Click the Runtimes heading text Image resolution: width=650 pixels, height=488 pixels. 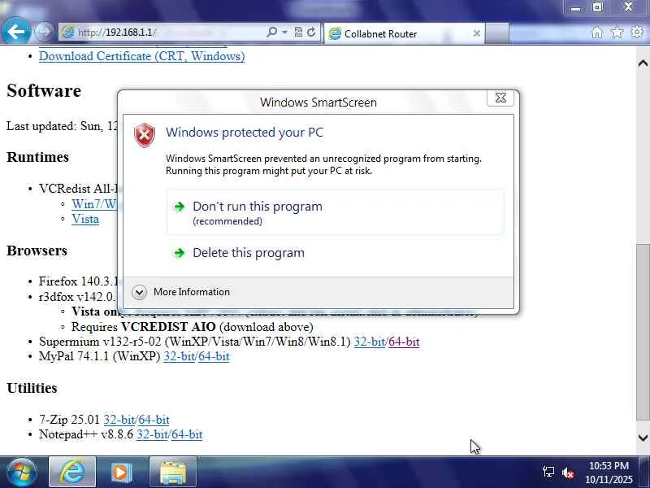(x=37, y=157)
